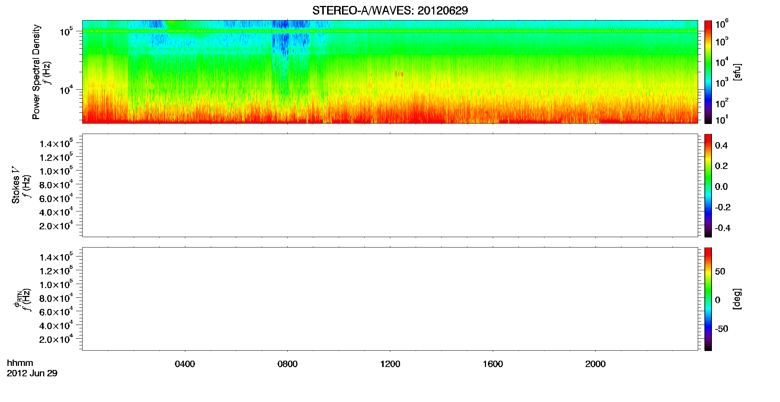Click the 2000 time tick label
This screenshot has height=402, width=780.
point(595,364)
